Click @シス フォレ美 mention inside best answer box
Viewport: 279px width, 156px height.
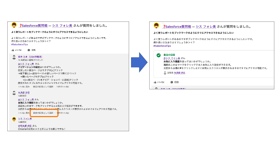(x=172, y=58)
